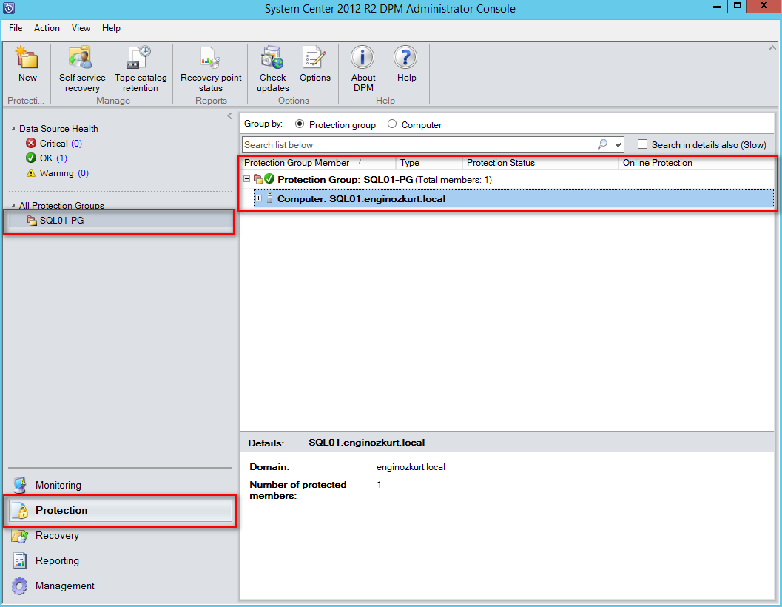Enable Search in details also checkbox
Image resolution: width=782 pixels, height=607 pixels.
pyautogui.click(x=642, y=144)
